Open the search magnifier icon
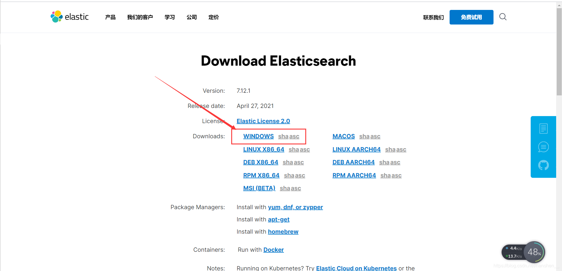Viewport: 562px width, 271px height. pyautogui.click(x=503, y=17)
